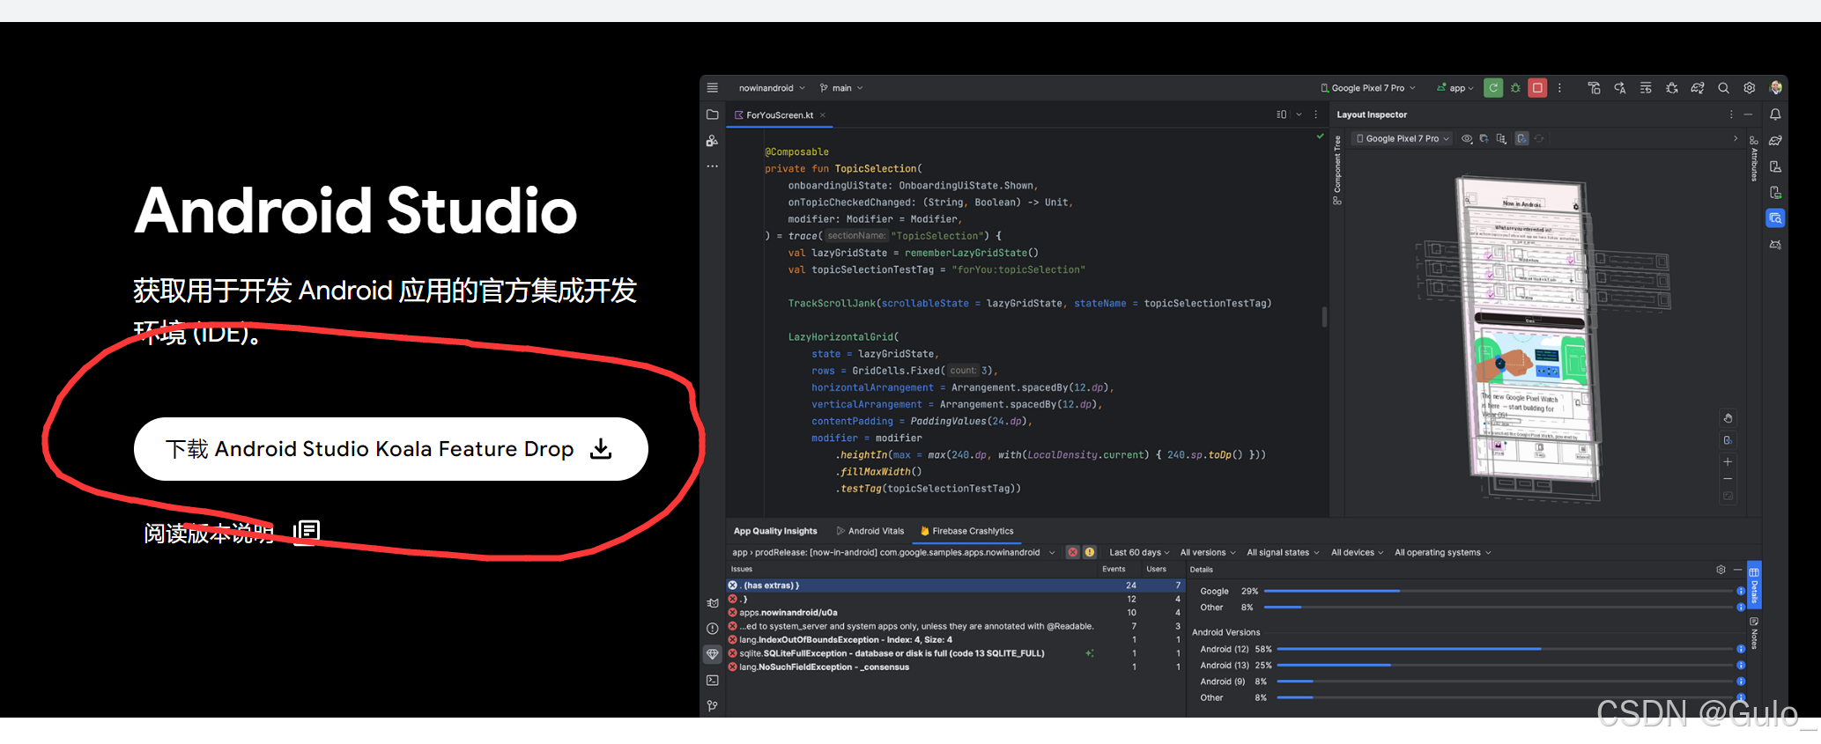
Task: Open the Notifications bell icon
Action: click(1775, 114)
